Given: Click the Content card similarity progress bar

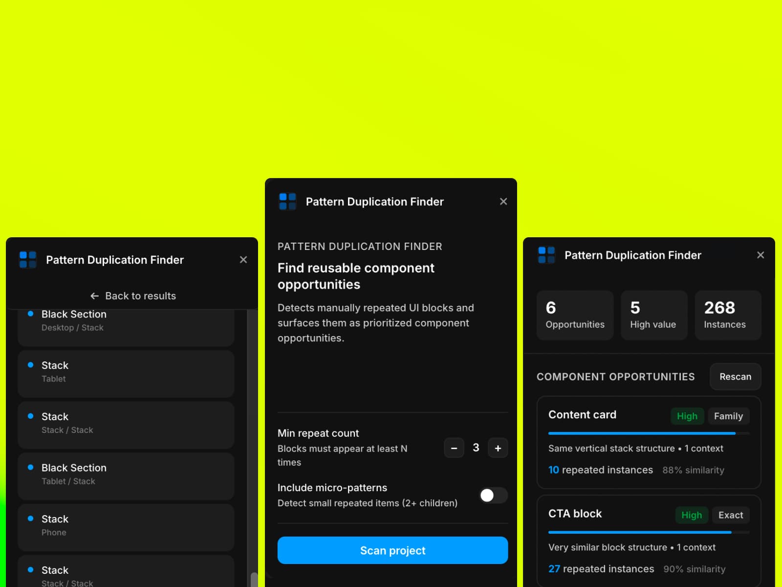Looking at the screenshot, I should click(649, 433).
